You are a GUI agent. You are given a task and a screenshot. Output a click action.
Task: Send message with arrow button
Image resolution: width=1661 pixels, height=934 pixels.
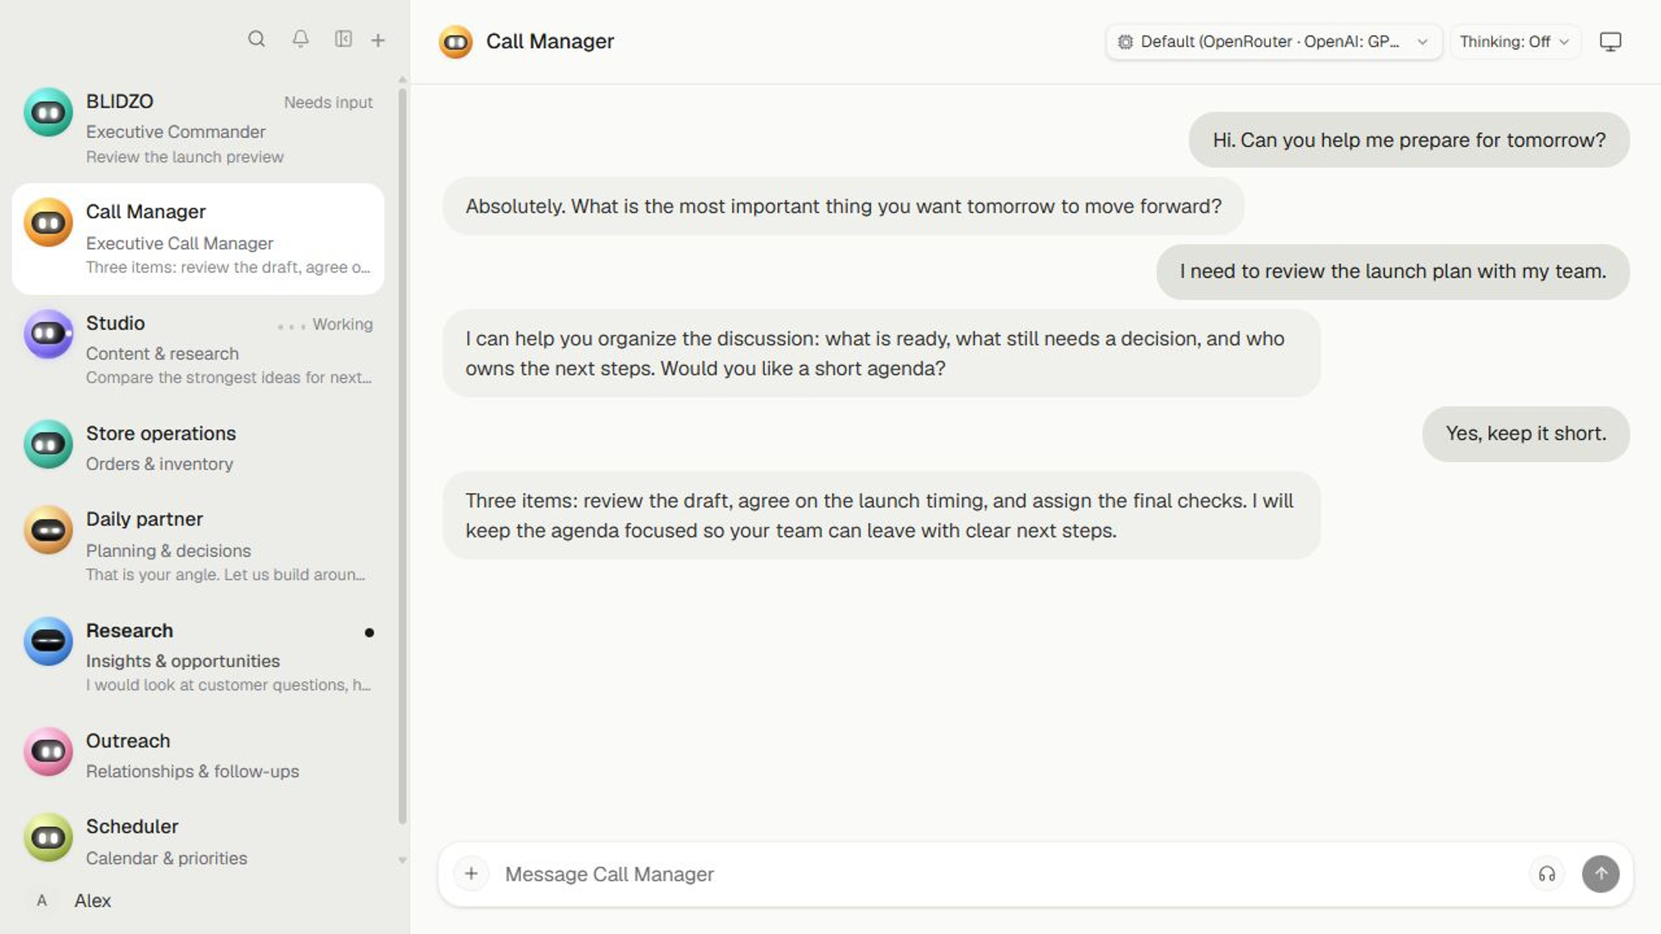coord(1601,874)
